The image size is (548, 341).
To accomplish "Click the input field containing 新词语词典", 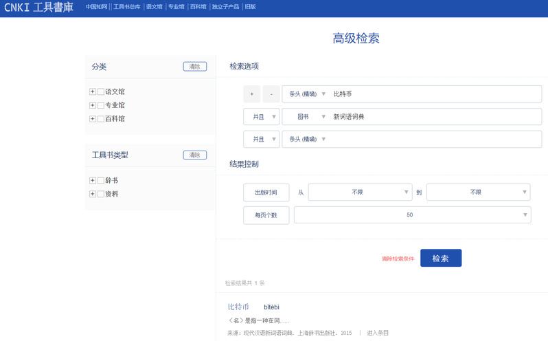I will (x=433, y=117).
